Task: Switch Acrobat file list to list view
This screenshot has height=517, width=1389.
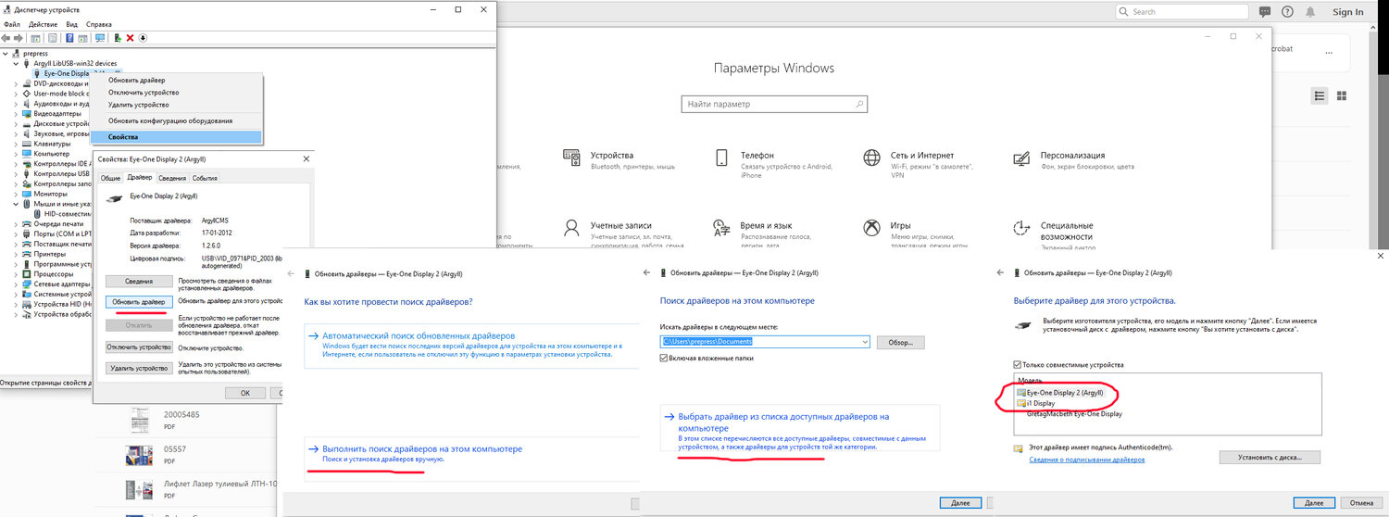Action: 1321,95
